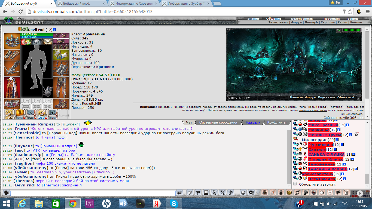
Task: Click the compass icon in bottom toolbar
Action: pos(273,193)
